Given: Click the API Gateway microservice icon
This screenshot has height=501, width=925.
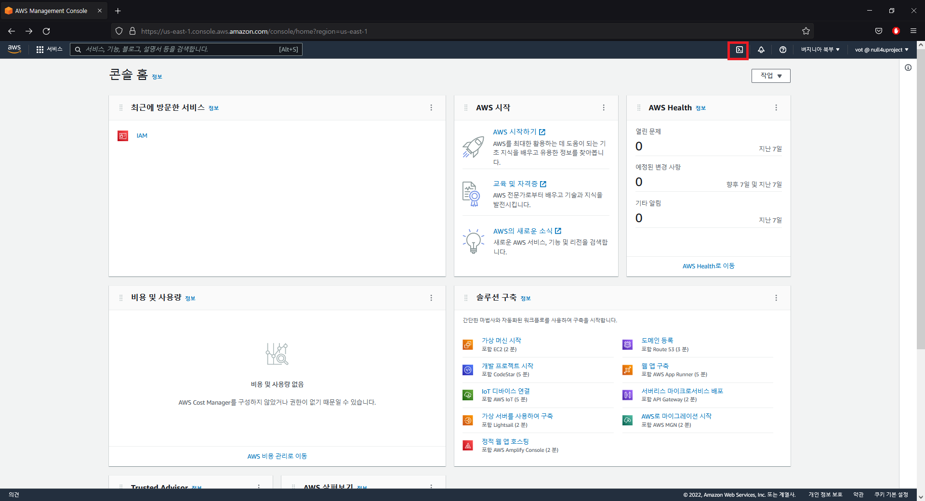Looking at the screenshot, I should coord(627,395).
